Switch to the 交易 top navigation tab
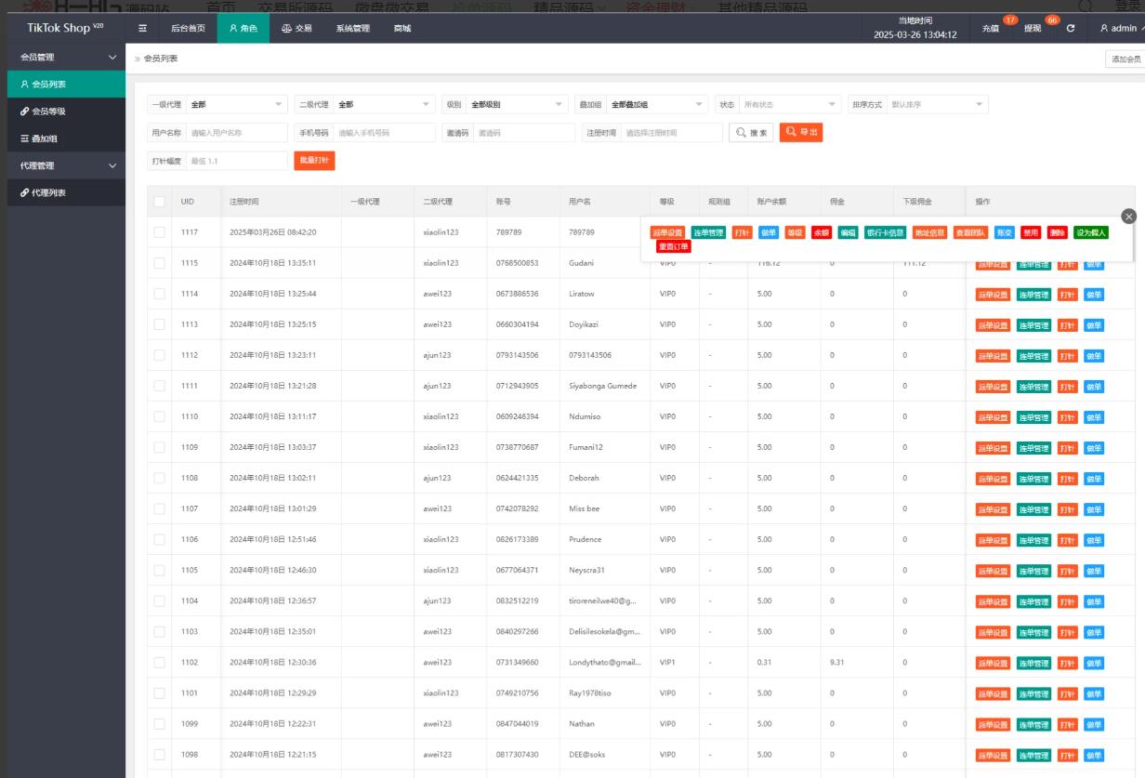The height and width of the screenshot is (778, 1145). (296, 29)
